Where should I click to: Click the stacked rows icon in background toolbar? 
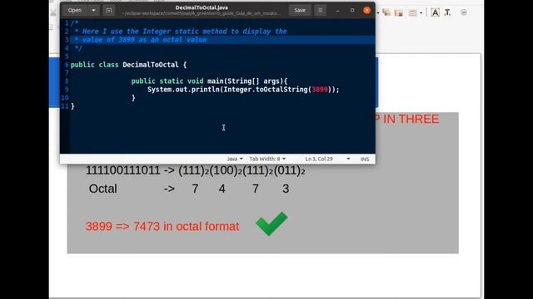pos(412,13)
